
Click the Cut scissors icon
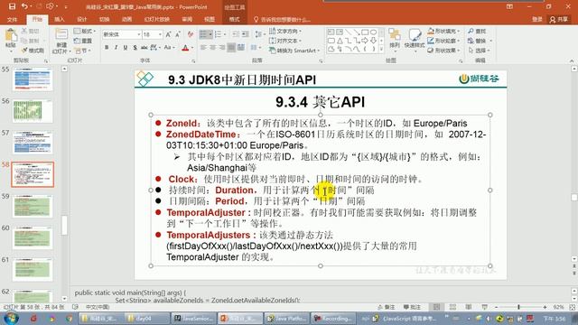pyautogui.click(x=24, y=31)
